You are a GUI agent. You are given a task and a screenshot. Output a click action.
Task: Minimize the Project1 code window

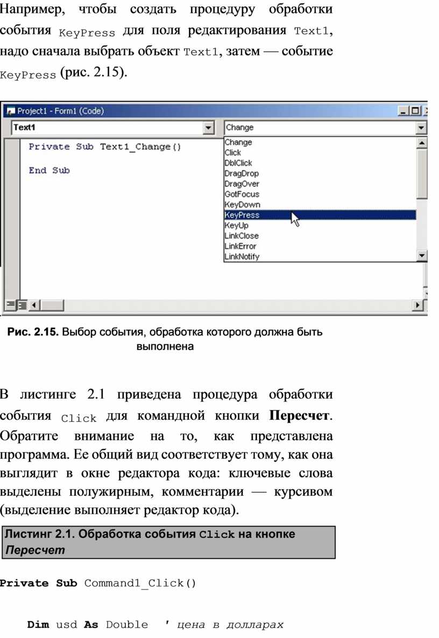coord(403,110)
